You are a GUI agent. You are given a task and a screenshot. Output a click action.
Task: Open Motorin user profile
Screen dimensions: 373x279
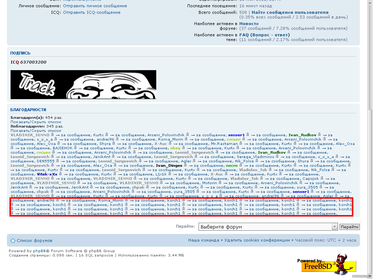(x=209, y=183)
